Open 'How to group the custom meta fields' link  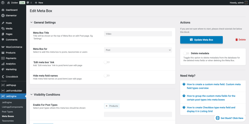click(211, 98)
